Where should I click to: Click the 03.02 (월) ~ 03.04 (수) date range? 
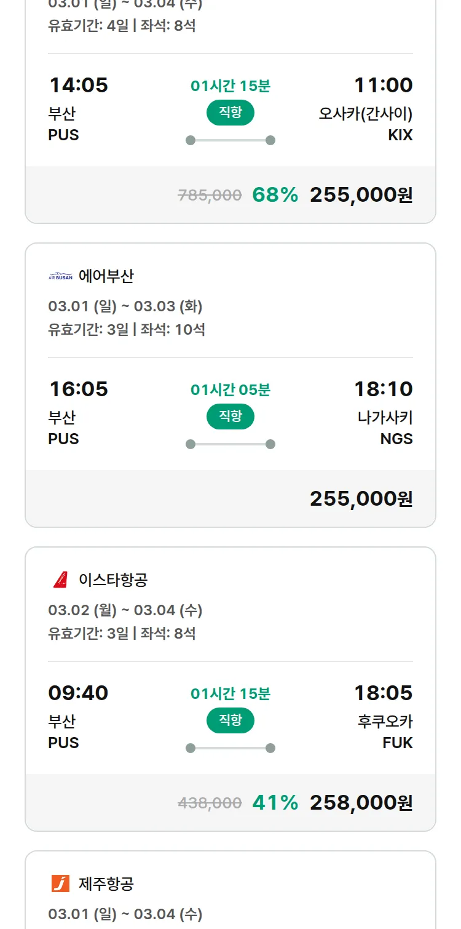pyautogui.click(x=125, y=610)
